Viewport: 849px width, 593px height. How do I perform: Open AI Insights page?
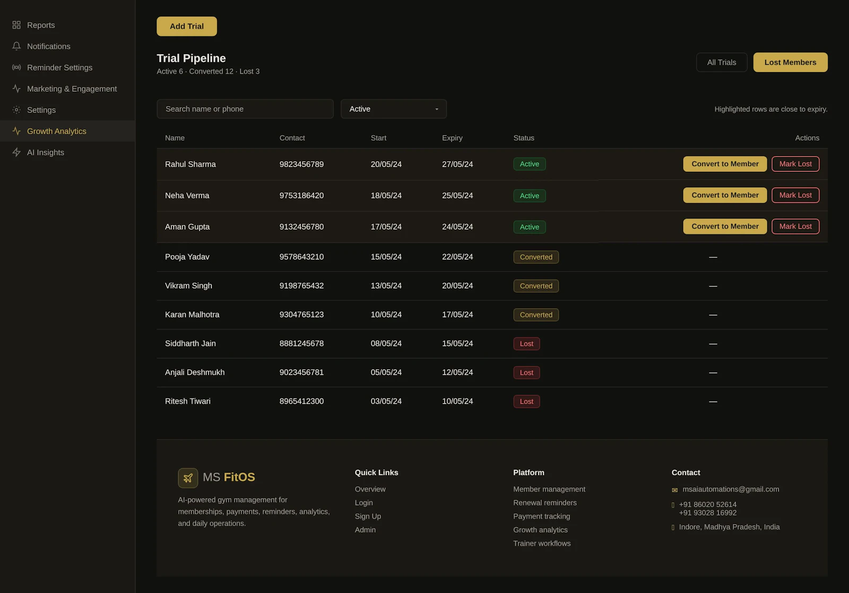coord(67,152)
